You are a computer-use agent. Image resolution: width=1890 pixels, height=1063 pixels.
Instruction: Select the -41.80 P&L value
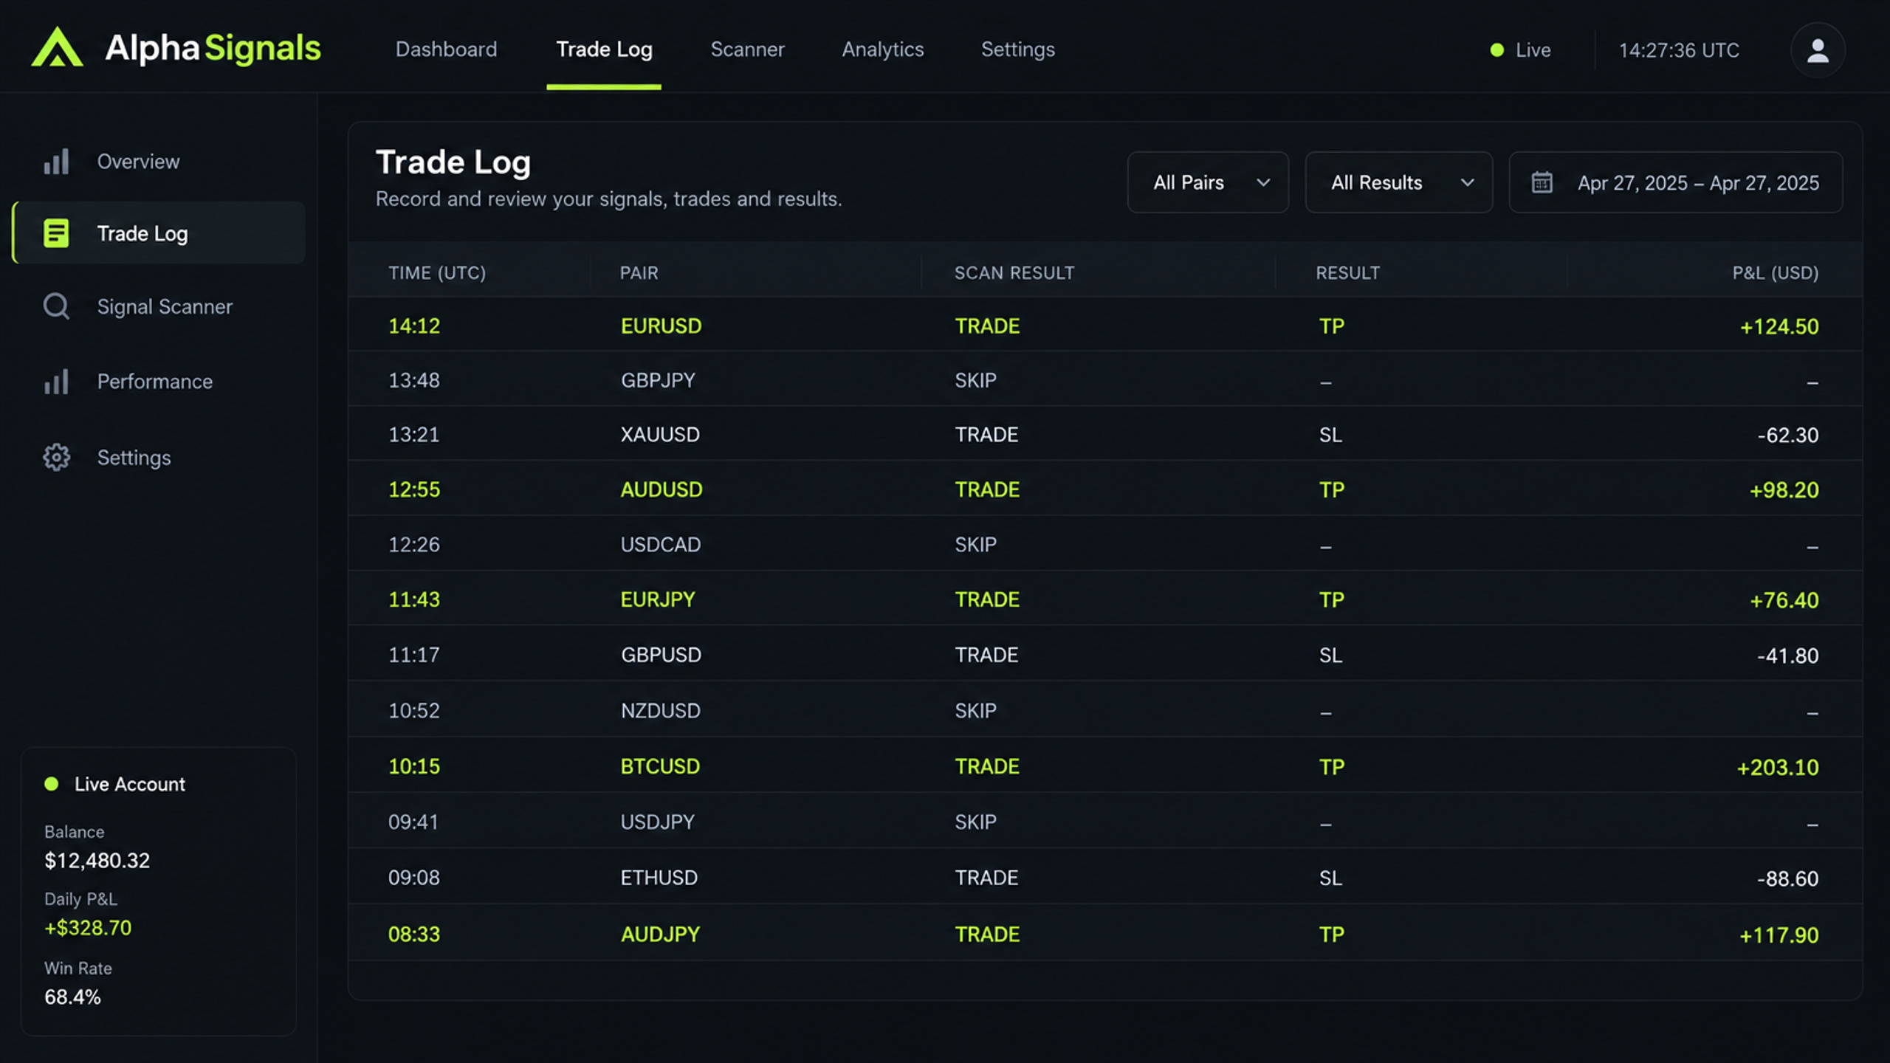[1787, 656]
